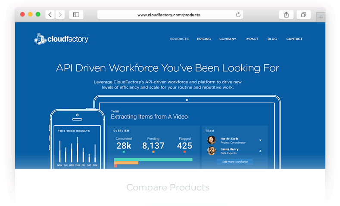
Task: Click the name Lanny Henry
Action: click(229, 149)
